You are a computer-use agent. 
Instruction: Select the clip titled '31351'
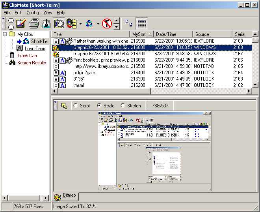[79, 79]
